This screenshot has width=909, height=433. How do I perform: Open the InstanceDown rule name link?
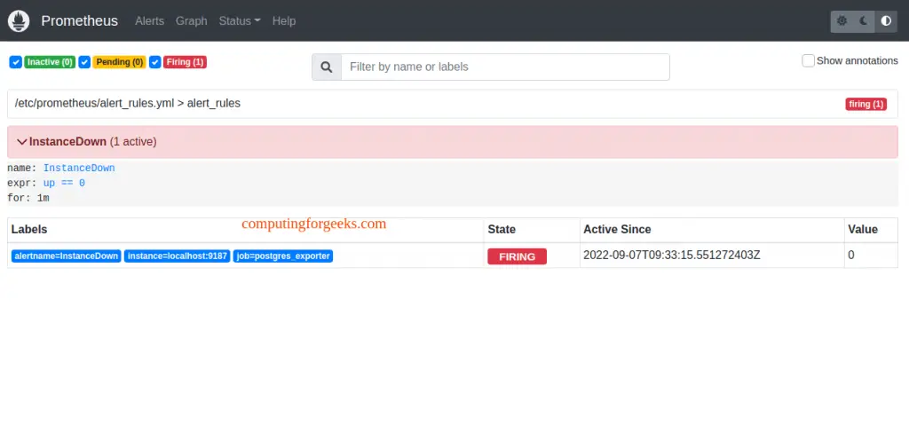click(x=79, y=168)
